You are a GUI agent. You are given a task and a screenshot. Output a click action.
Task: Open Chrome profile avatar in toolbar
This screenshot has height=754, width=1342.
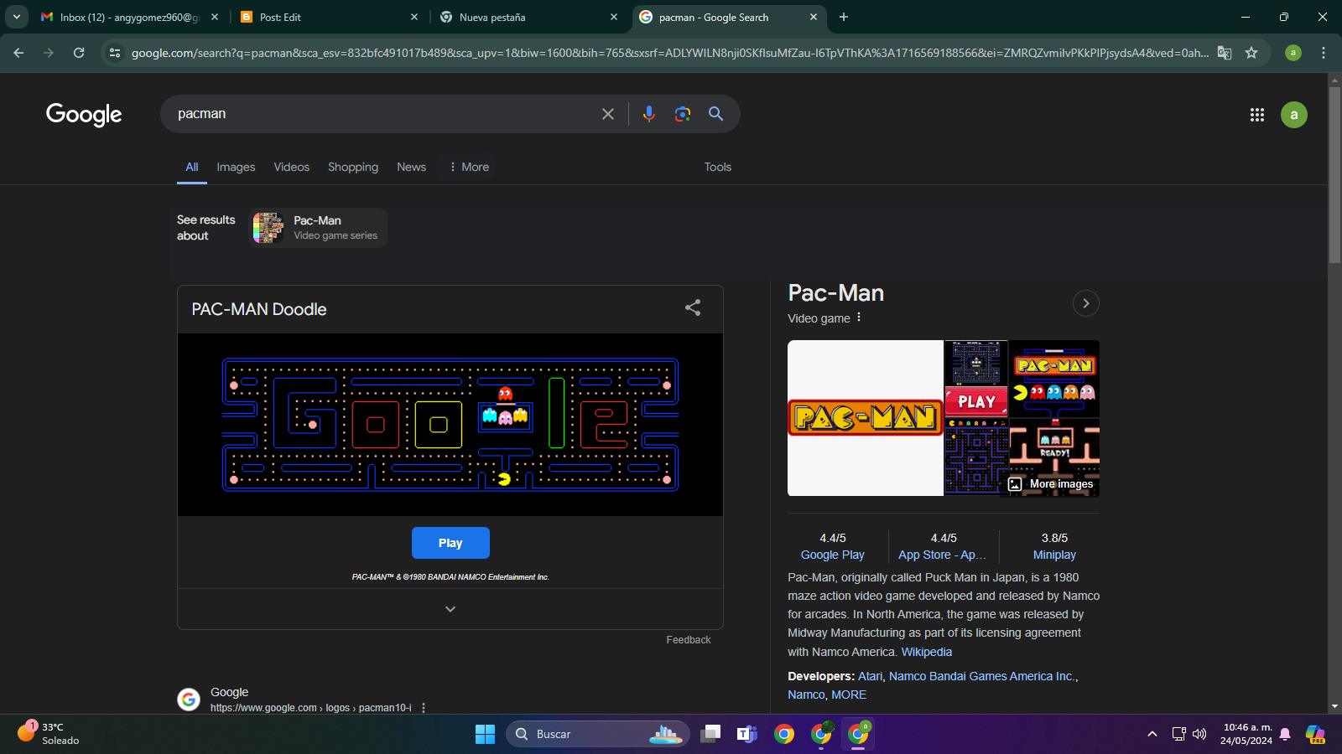[x=1293, y=53]
